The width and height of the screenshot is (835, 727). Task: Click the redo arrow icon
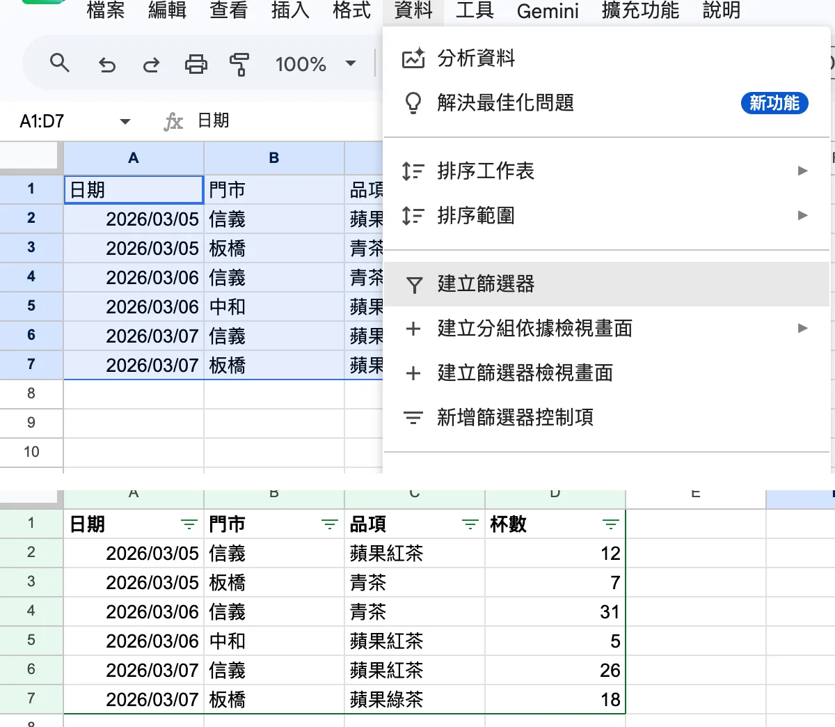pos(151,65)
